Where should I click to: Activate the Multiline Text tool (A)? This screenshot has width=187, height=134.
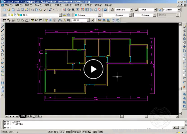(x=2, y=95)
